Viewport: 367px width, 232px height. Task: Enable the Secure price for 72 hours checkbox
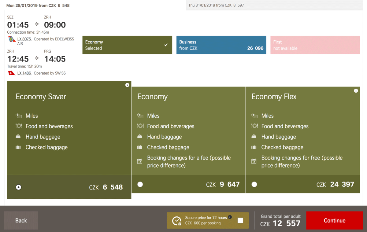point(240,220)
